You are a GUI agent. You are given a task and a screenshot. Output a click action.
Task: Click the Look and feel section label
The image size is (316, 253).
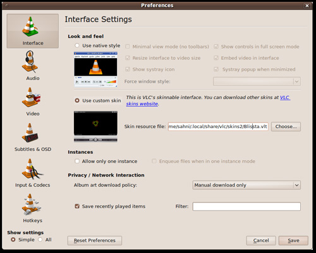tap(86, 37)
